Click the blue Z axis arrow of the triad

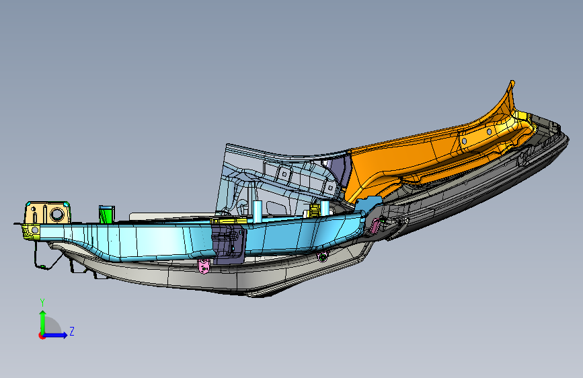coord(56,335)
